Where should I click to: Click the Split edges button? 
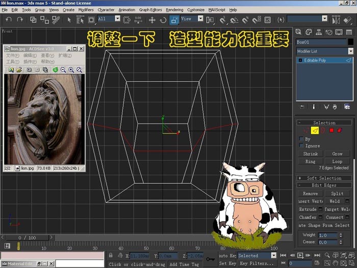point(337,193)
